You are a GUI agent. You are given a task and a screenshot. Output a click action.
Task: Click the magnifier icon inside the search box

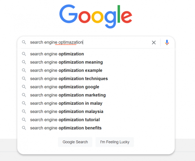pyautogui.click(x=24, y=42)
